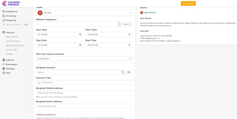Screen dimensions: 237x119
Task: Open the Who Can Cancel Contract dropdown
Action: pyautogui.click(x=84, y=59)
